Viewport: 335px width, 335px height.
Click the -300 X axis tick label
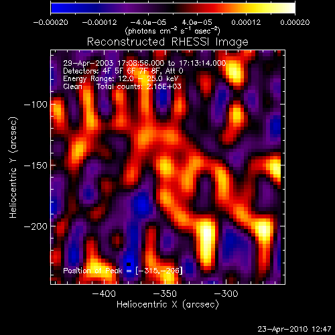click(226, 293)
